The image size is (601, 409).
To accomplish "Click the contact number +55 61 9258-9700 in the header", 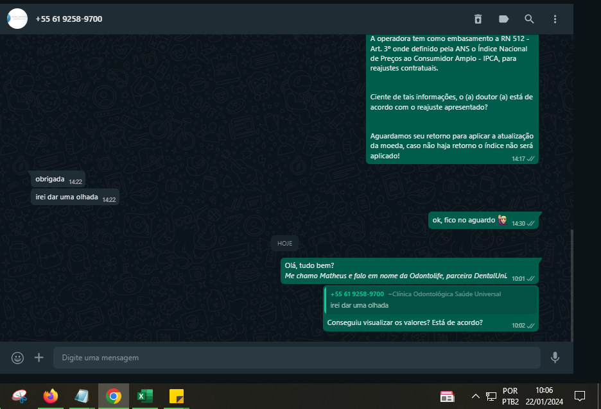I will tap(69, 19).
